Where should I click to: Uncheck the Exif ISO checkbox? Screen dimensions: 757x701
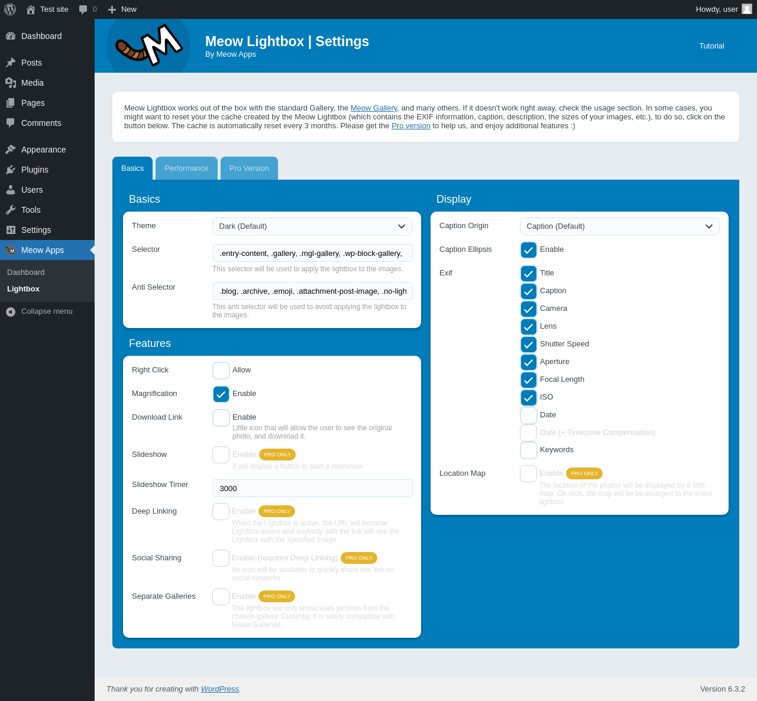529,398
